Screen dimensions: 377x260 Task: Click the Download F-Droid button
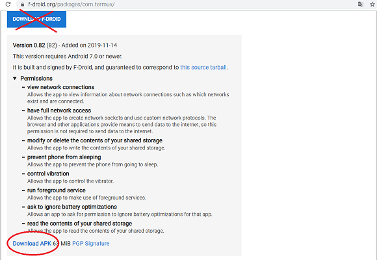click(36, 19)
